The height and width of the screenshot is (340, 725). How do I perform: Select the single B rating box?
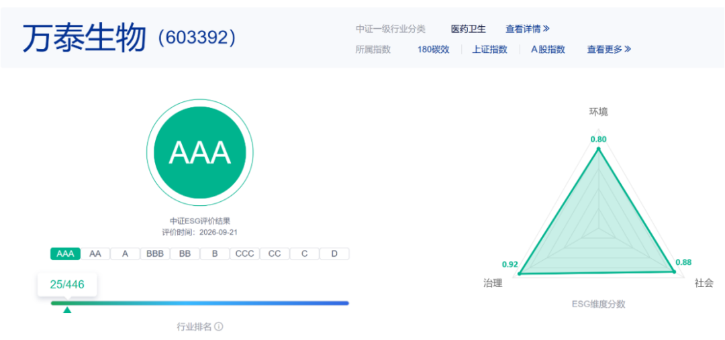215,253
